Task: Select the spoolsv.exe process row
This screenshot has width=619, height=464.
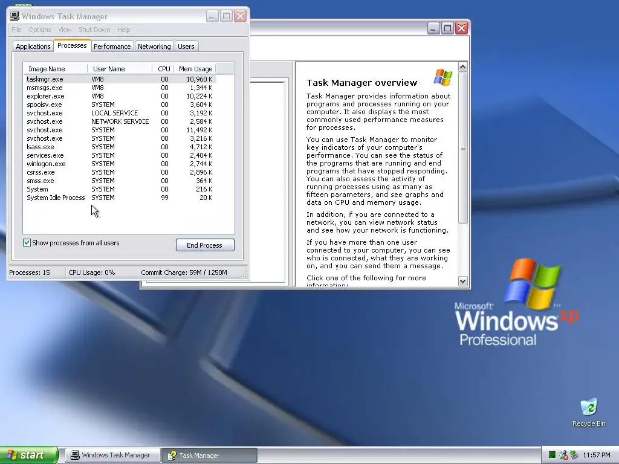Action: [120, 105]
